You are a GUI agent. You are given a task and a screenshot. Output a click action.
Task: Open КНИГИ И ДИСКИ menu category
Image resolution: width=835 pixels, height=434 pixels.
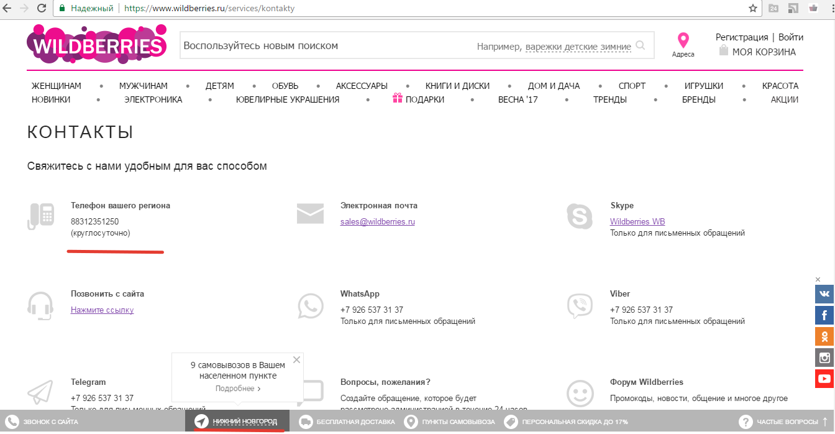[458, 86]
